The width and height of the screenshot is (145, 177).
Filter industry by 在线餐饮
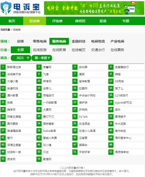[x=78, y=50]
